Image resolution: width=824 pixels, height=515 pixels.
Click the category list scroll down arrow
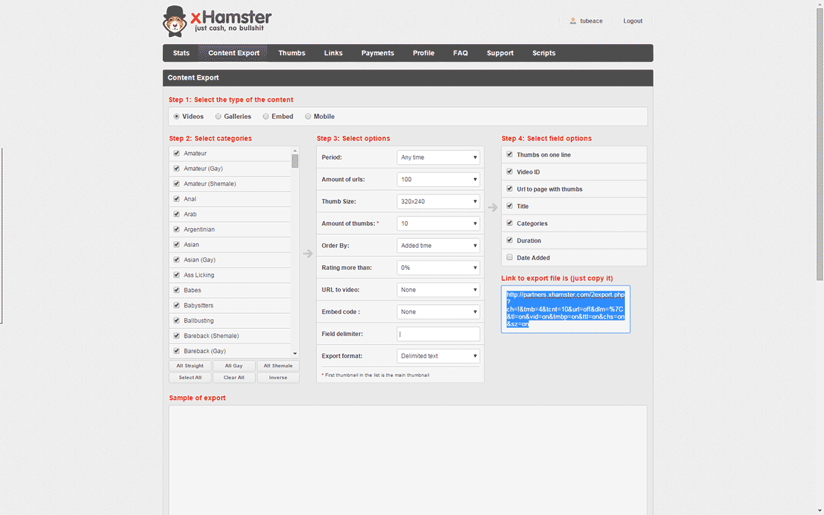click(295, 354)
